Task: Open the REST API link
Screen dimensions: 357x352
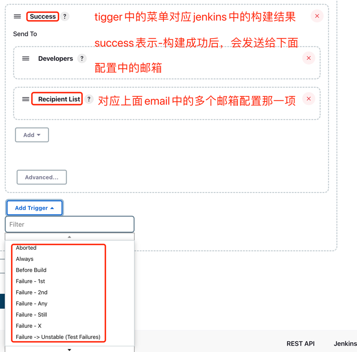Action: coord(300,344)
